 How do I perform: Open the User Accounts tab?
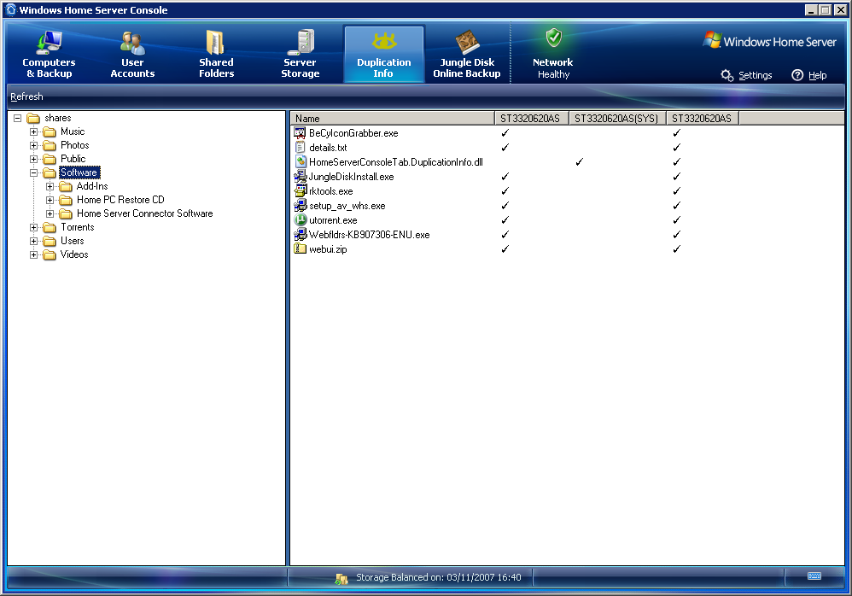click(132, 55)
